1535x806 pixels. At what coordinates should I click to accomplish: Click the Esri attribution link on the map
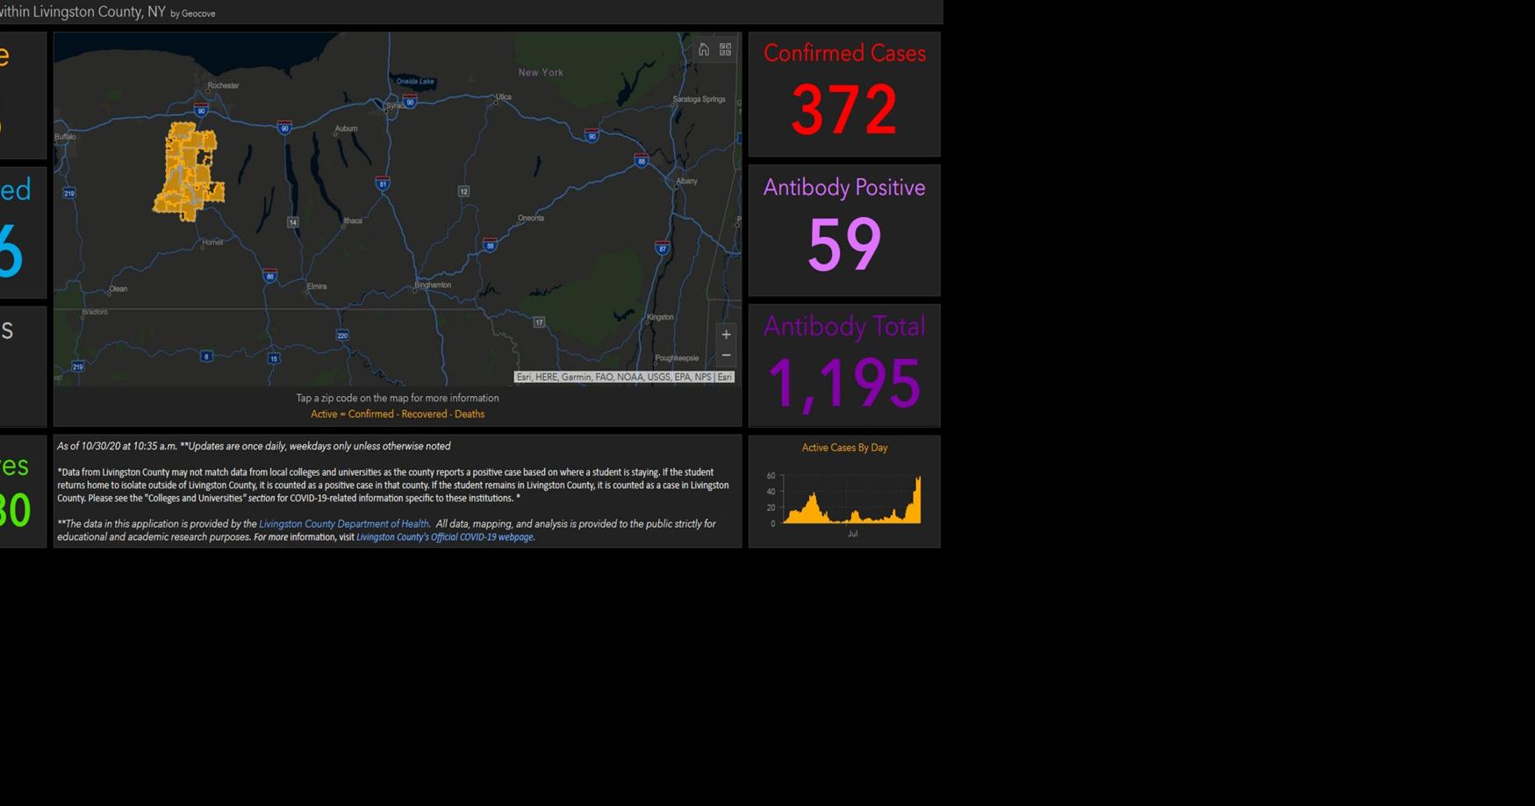click(x=724, y=377)
